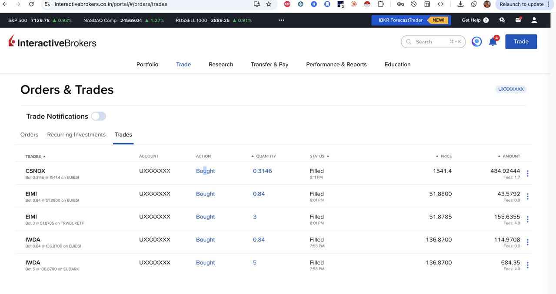Viewport: 556px width, 294px height.
Task: Open the options menu for EIMI 3 trade
Action: click(x=527, y=219)
